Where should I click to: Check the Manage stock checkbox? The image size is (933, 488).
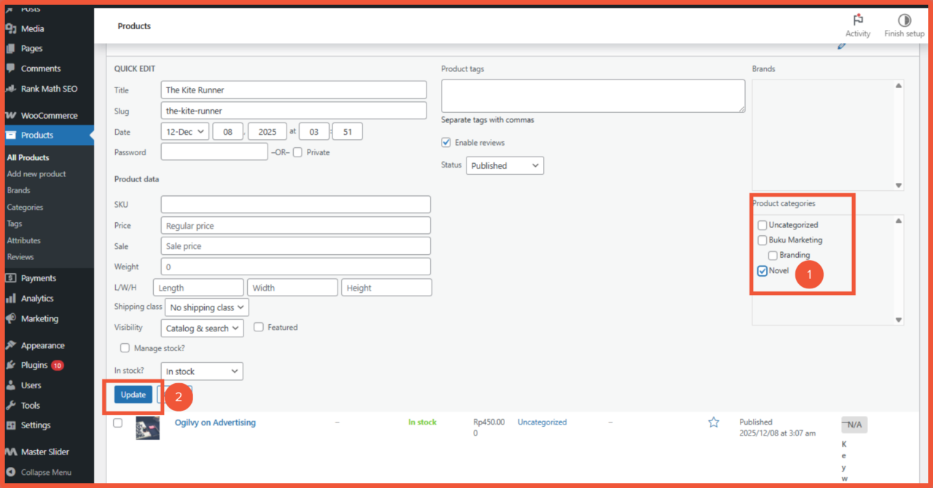coord(125,348)
